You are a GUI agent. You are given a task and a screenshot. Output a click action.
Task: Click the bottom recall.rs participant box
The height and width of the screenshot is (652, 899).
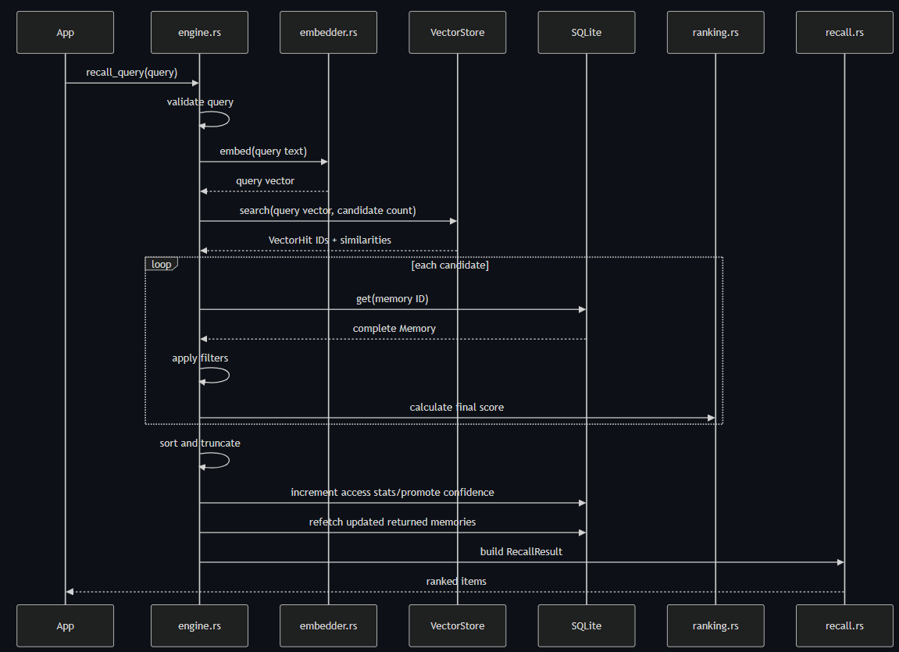844,625
